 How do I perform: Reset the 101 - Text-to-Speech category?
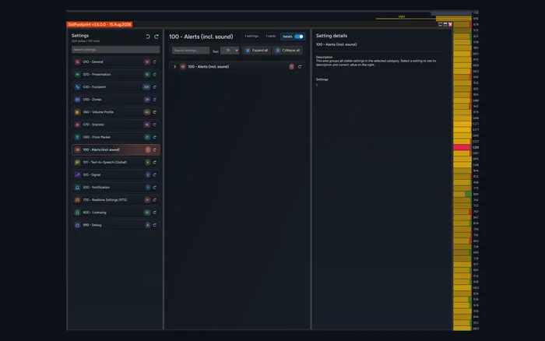pyautogui.click(x=155, y=163)
